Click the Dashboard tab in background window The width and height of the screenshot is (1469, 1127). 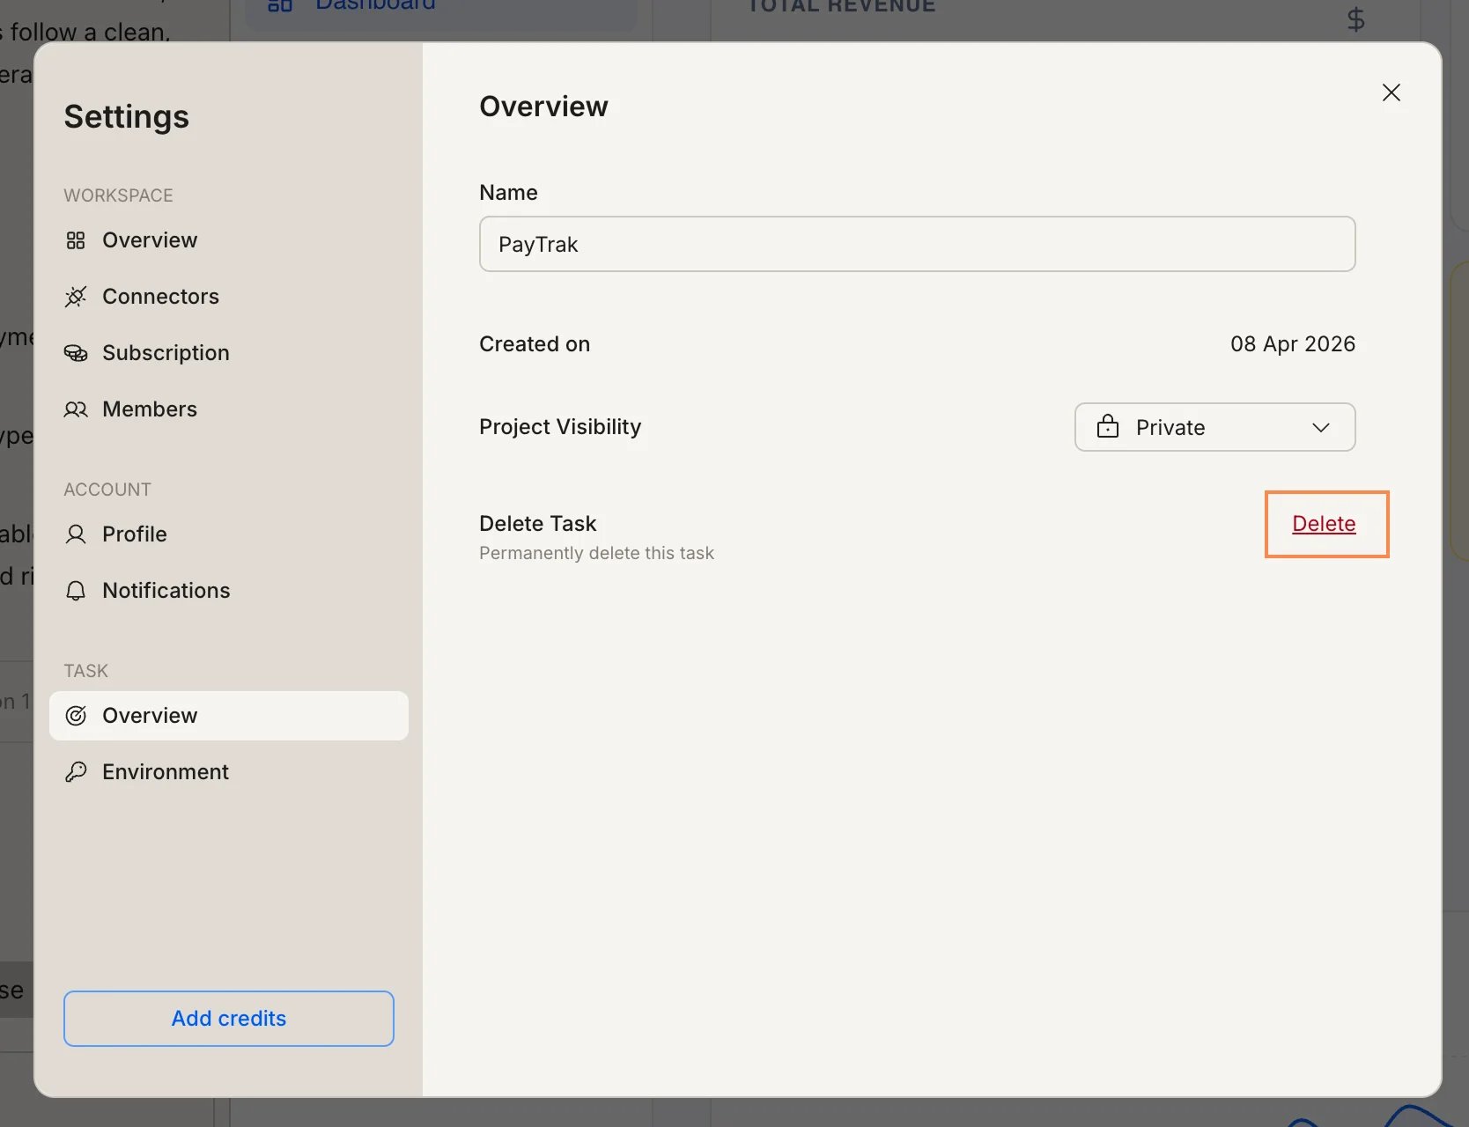click(440, 9)
